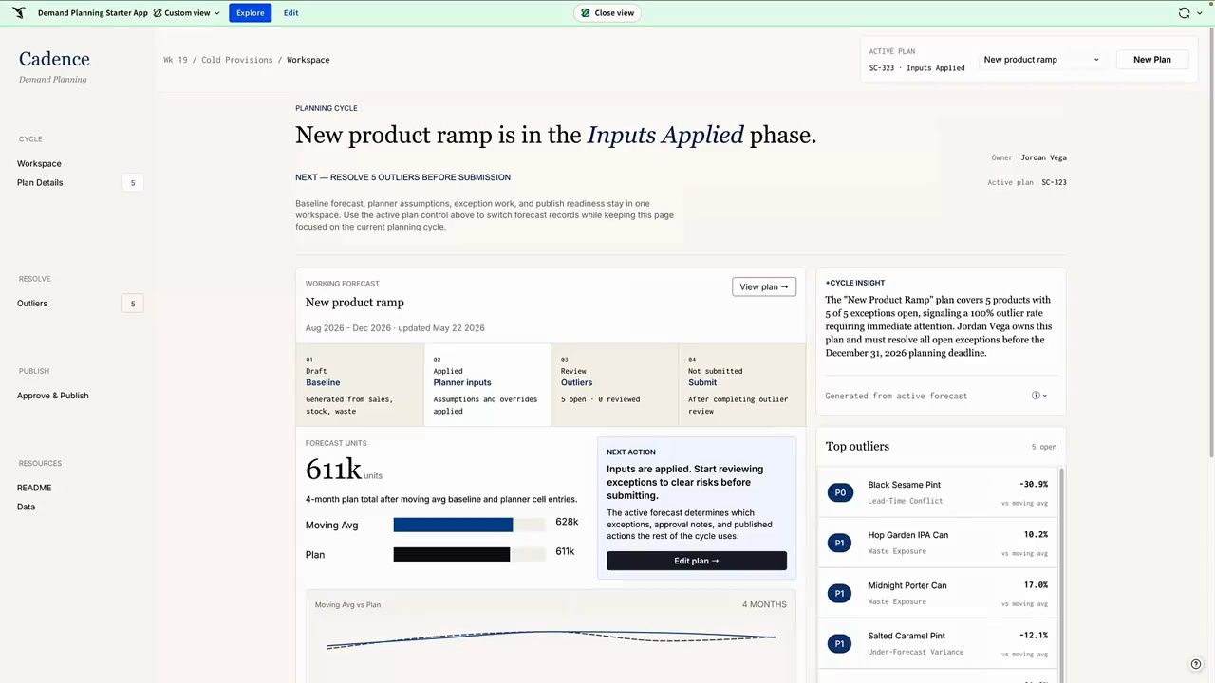This screenshot has width=1215, height=683.
Task: Select the Baseline draft step
Action: click(x=360, y=384)
